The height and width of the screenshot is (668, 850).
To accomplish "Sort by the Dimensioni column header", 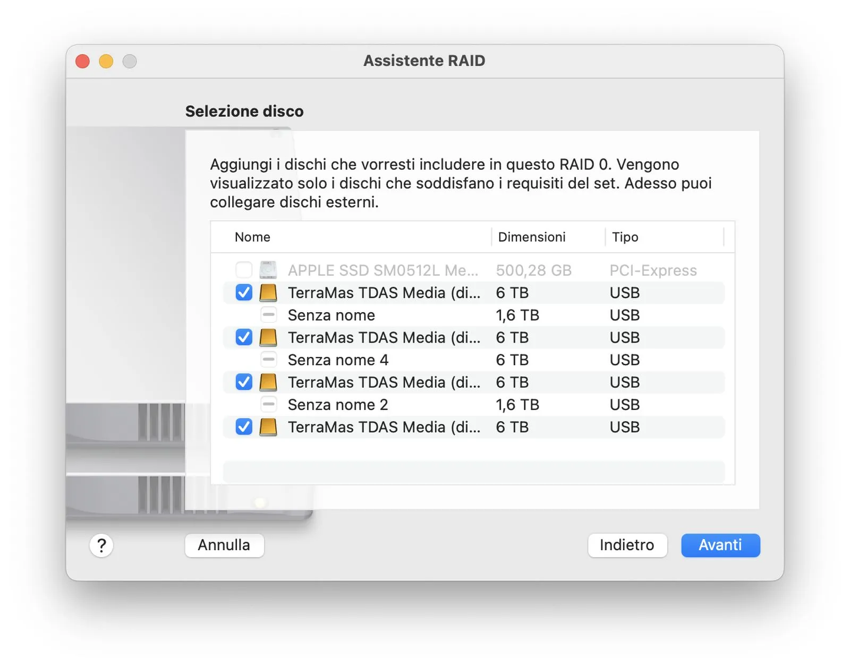I will [x=532, y=237].
